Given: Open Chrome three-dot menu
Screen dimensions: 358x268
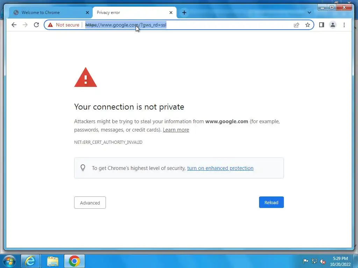Looking at the screenshot, I should (x=344, y=25).
